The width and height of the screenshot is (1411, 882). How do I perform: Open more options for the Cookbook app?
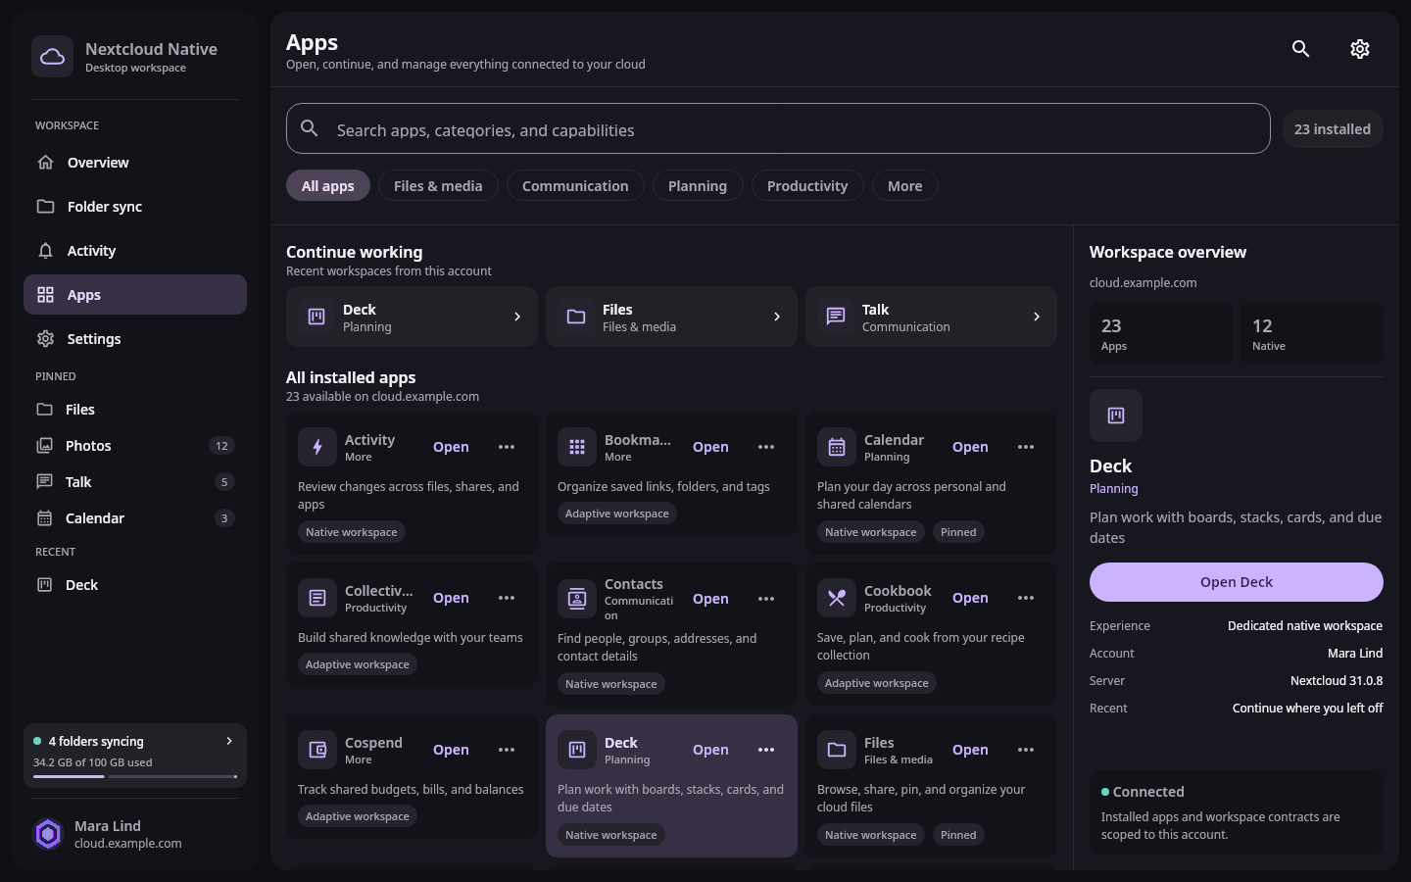coord(1026,598)
